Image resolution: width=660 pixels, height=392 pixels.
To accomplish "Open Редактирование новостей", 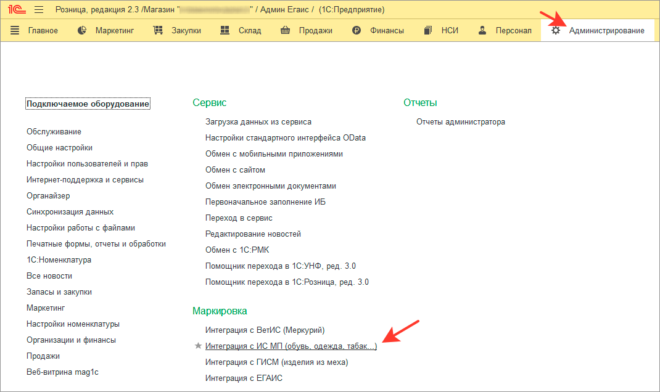I will 253,234.
